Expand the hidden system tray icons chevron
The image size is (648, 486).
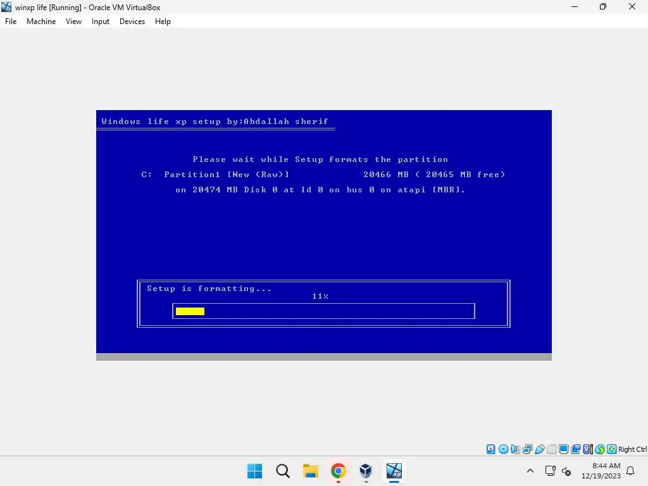(530, 471)
